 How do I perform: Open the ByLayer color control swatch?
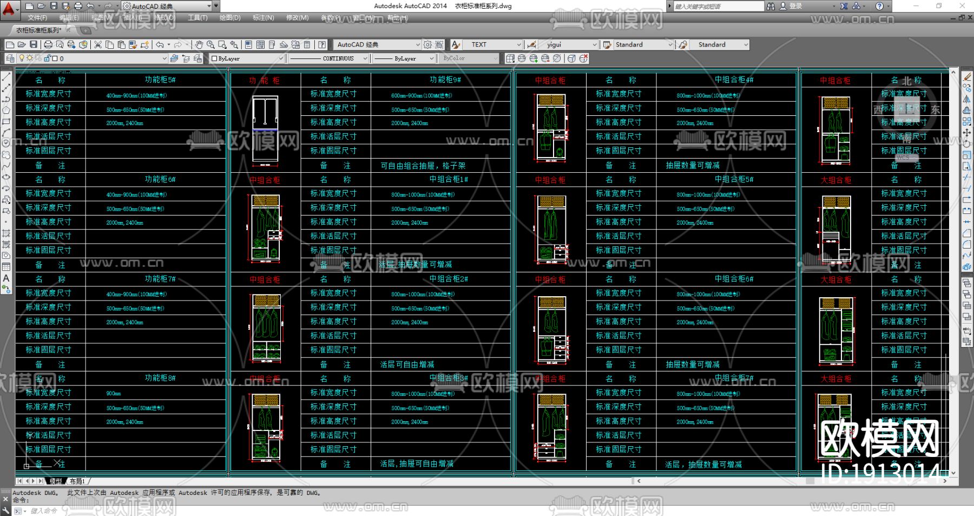(x=214, y=58)
